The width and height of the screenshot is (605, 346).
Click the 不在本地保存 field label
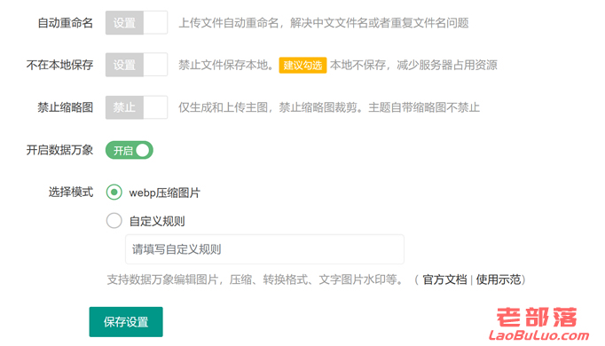coord(59,65)
